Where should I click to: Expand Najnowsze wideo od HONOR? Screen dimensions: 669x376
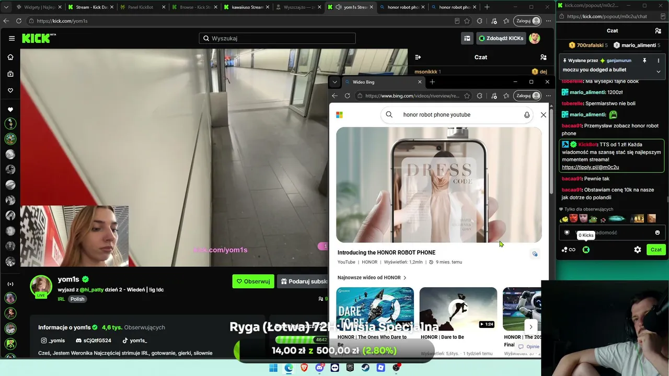(x=372, y=278)
